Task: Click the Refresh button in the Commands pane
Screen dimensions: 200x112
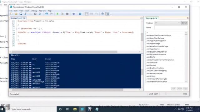Action: pyautogui.click(x=184, y=23)
